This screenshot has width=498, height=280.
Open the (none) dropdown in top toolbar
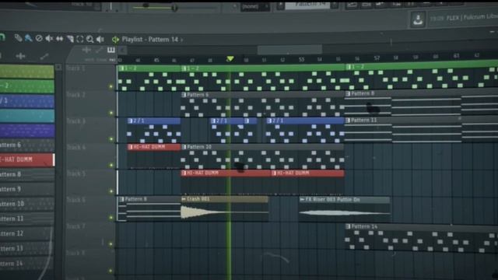[254, 6]
